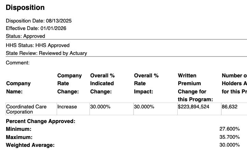Click the Overall % Indicated Change header
This screenshot has height=152, width=247.
point(102,83)
